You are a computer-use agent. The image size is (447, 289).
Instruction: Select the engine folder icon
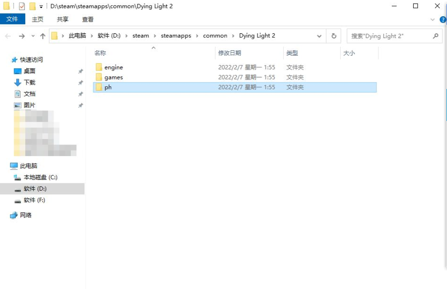pos(99,67)
